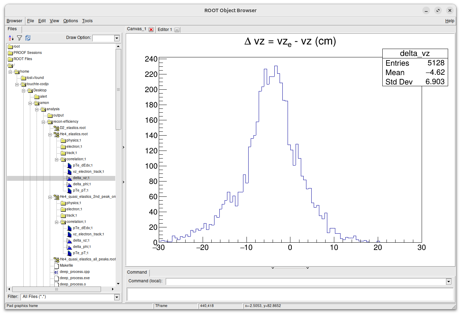Open the Tools menu
The height and width of the screenshot is (315, 461).
pos(87,21)
